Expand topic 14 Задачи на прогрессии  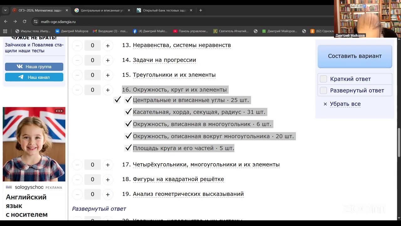tap(164, 60)
